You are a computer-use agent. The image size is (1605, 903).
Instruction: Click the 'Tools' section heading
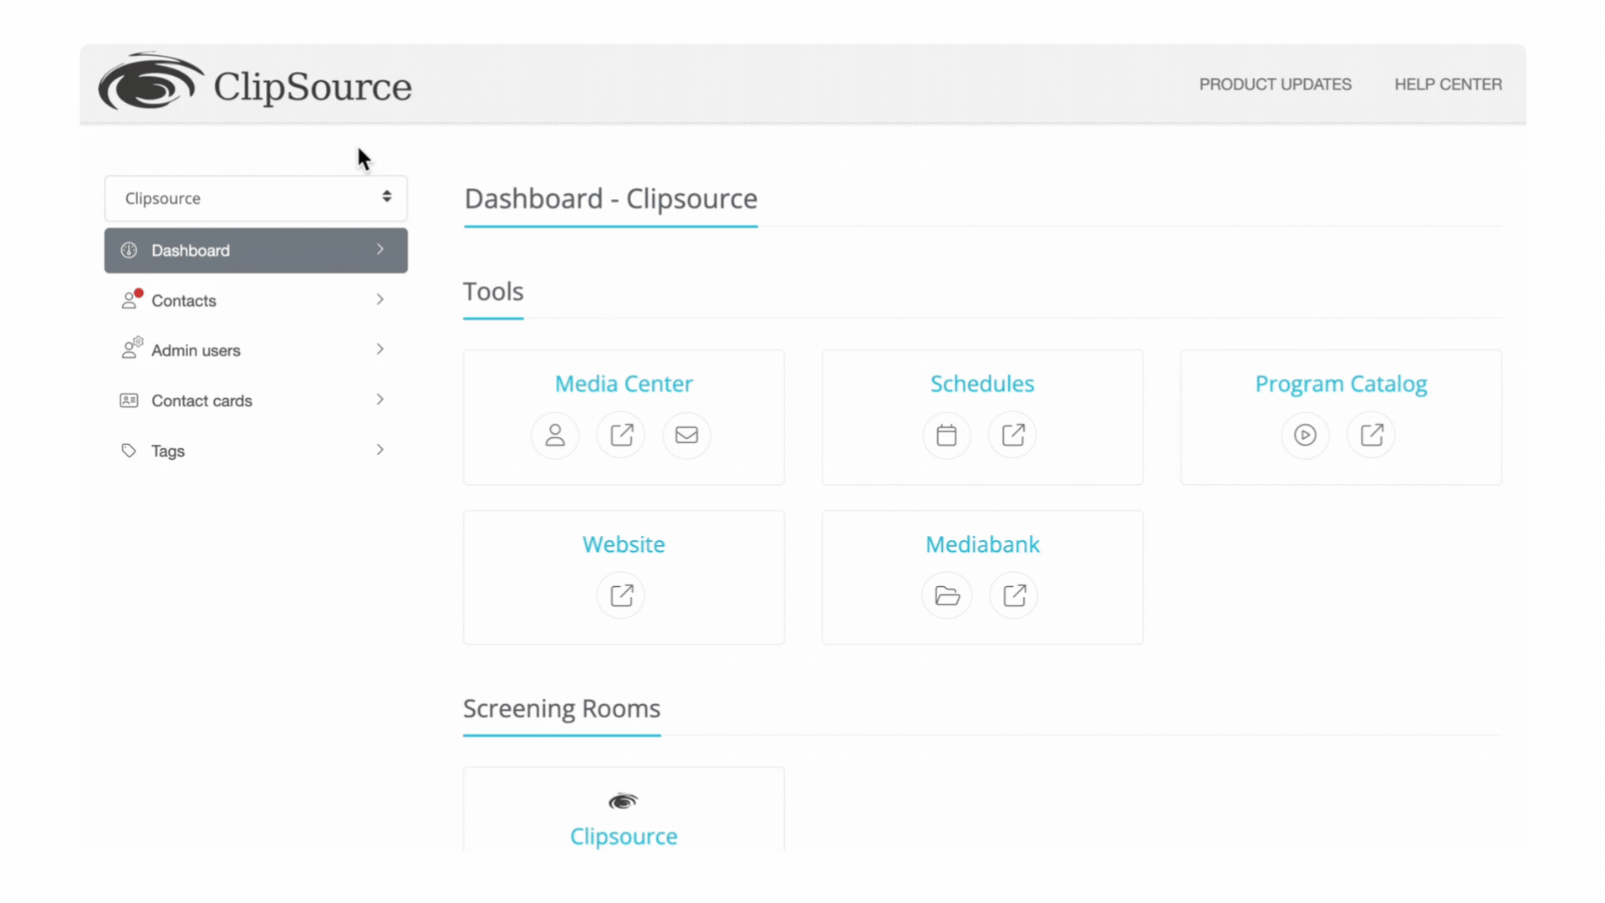coord(493,291)
